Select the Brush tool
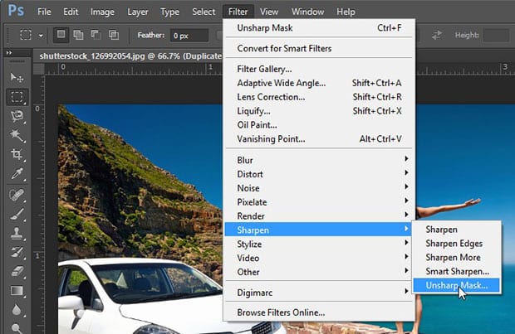The height and width of the screenshot is (334, 515). click(x=17, y=215)
